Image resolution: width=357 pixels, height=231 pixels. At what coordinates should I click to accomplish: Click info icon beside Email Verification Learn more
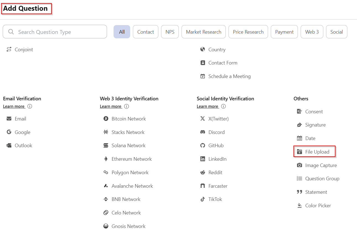pos(30,106)
